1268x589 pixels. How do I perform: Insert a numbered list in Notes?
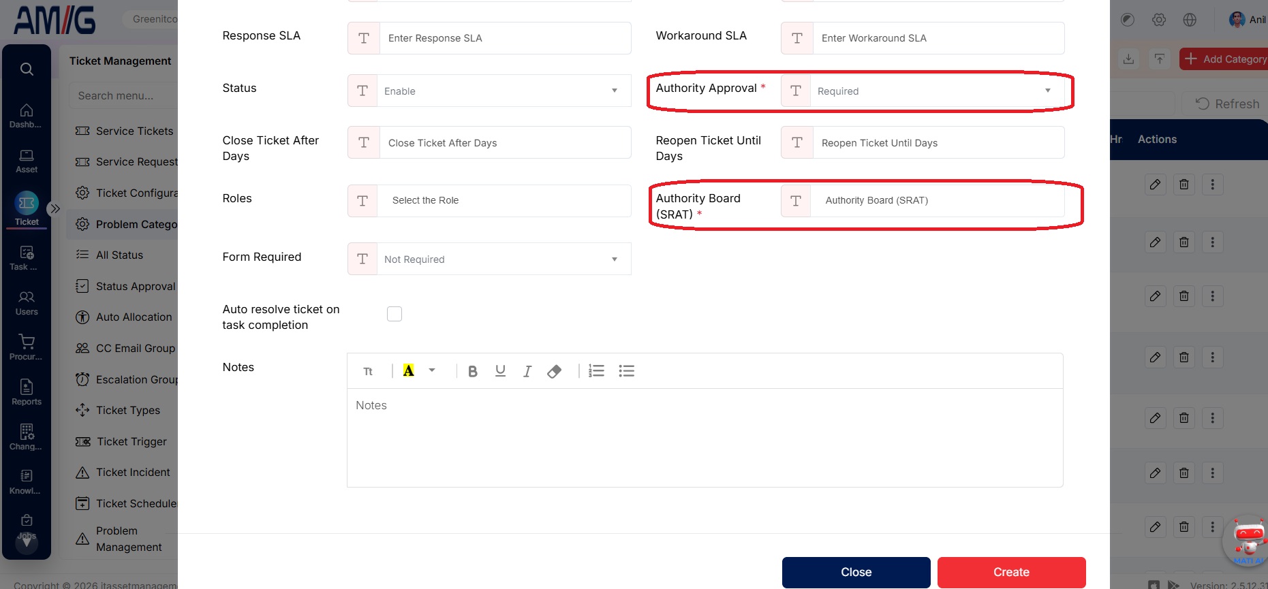click(x=596, y=371)
